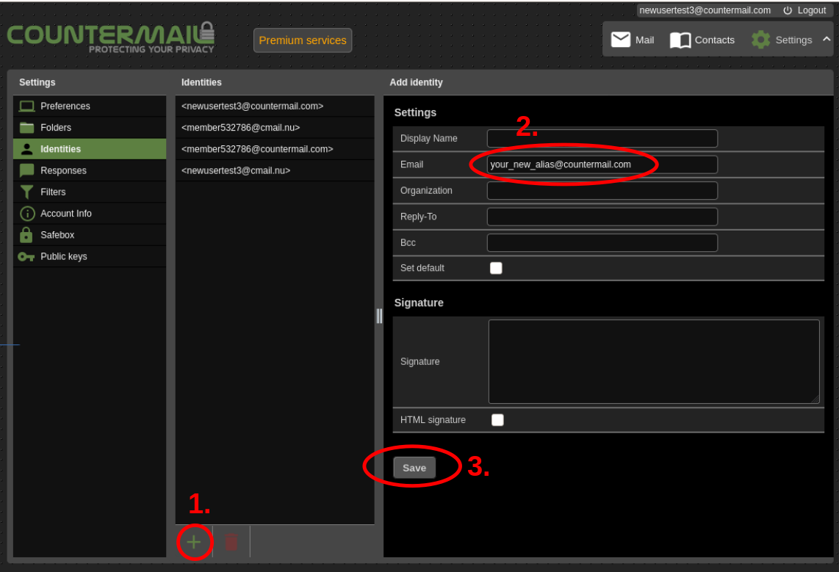
Task: Click the Bcc input field
Action: click(x=602, y=243)
